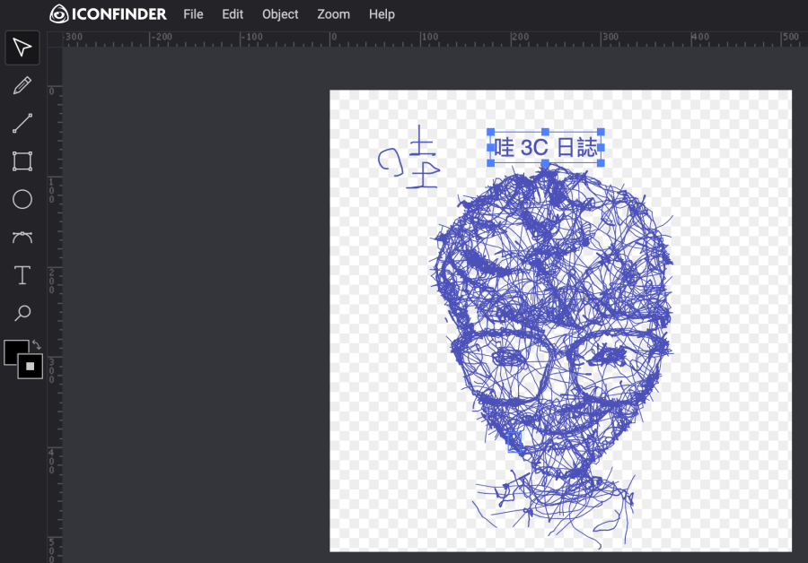Open the File menu

pyautogui.click(x=193, y=14)
